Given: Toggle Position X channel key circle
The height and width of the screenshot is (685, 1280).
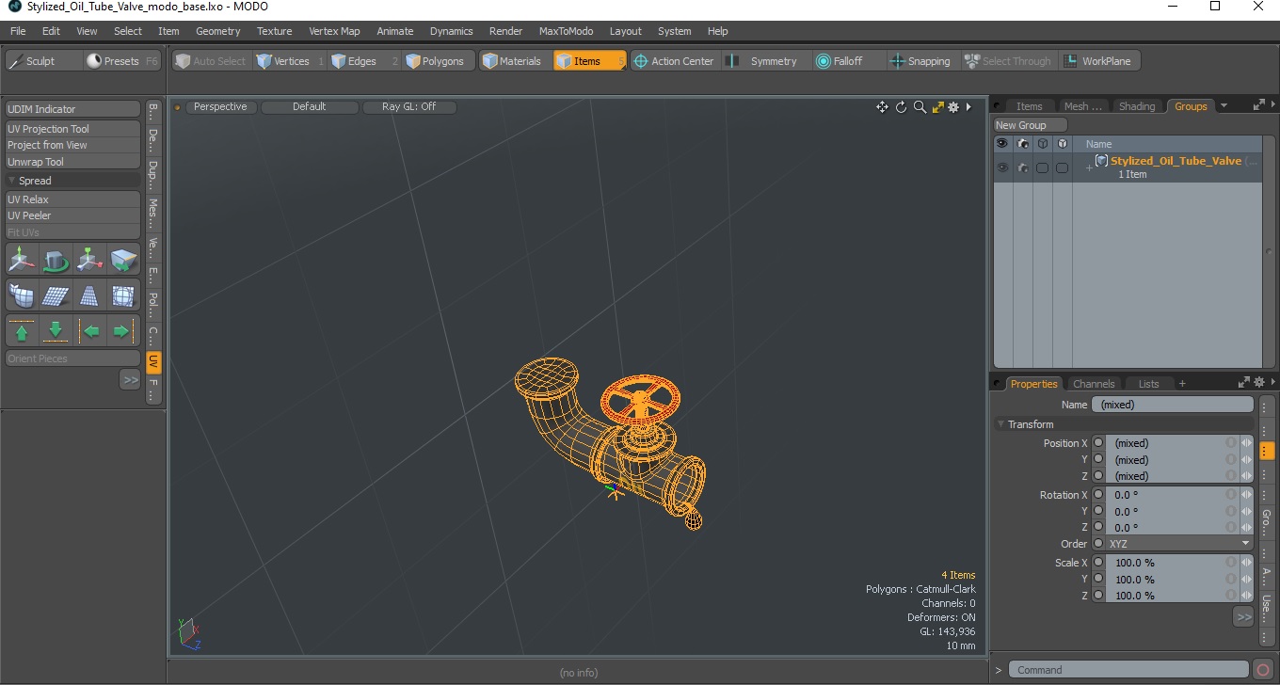Looking at the screenshot, I should point(1098,443).
